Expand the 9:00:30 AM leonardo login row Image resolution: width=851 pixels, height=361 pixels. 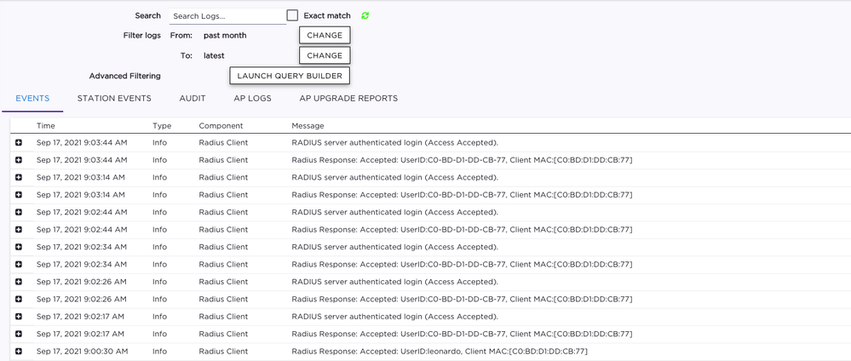tap(19, 352)
